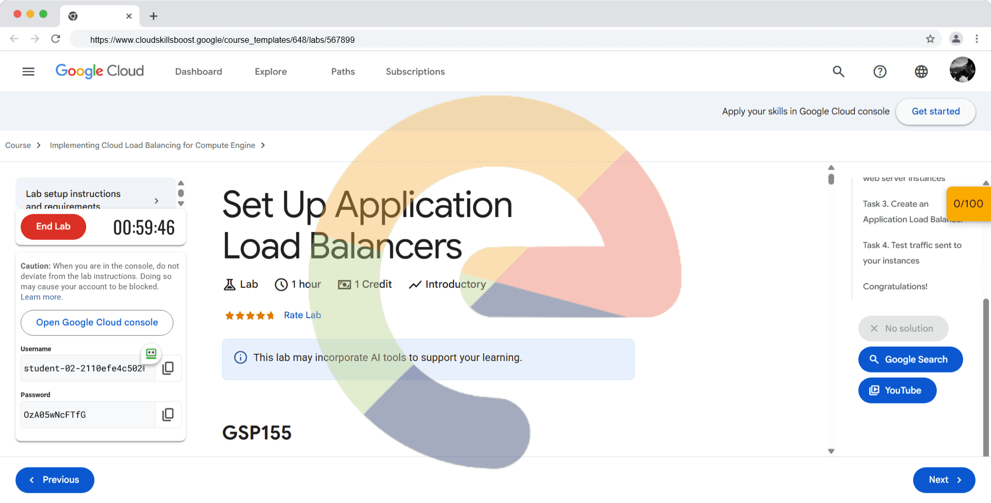Screen dimensions: 991x503
Task: Click the 'GSP155' heading text
Action: pos(257,433)
